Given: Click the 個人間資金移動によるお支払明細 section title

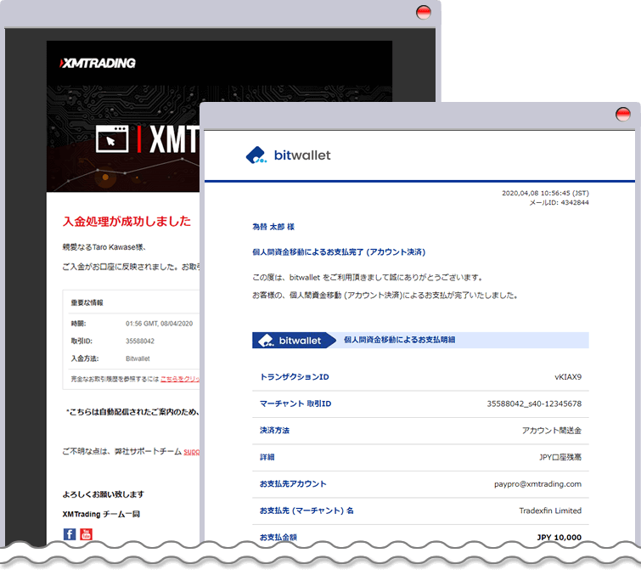Looking at the screenshot, I should point(399,340).
